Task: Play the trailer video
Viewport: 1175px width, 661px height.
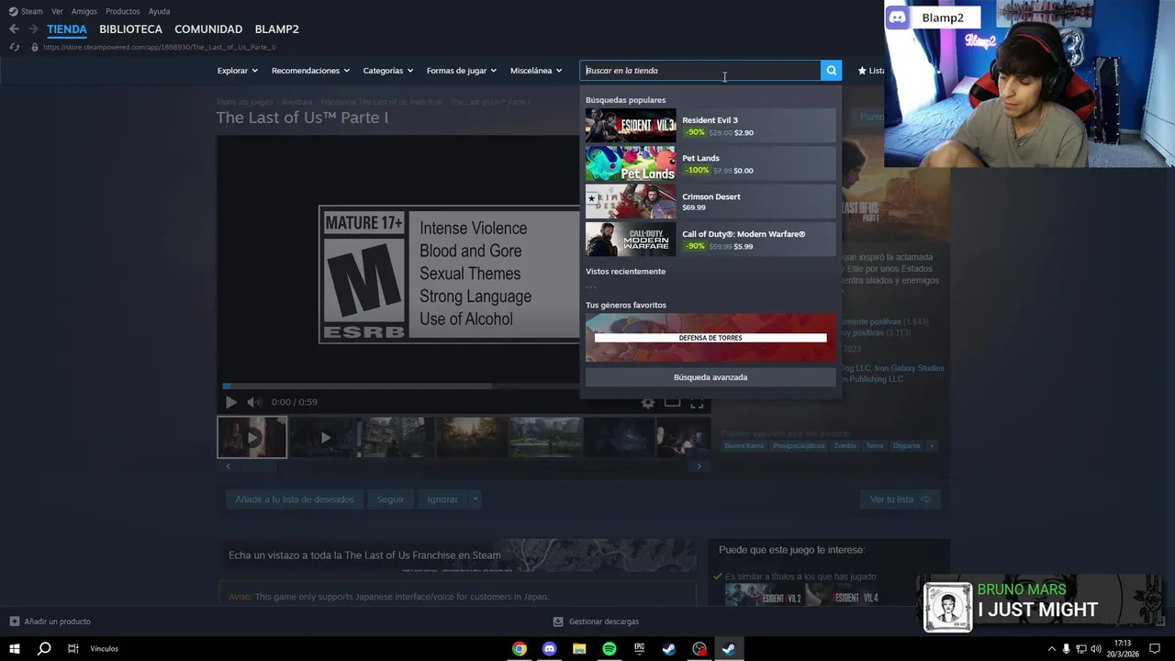Action: pos(230,402)
